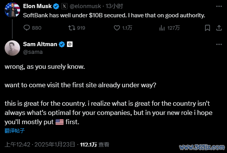Bookmark Elon Musk's post

tap(207, 28)
